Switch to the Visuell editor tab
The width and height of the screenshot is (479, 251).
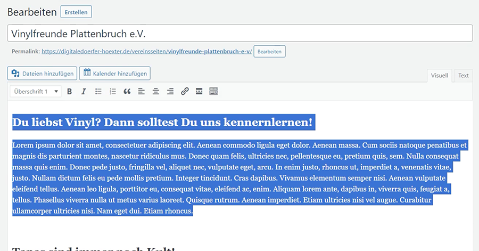click(x=440, y=76)
